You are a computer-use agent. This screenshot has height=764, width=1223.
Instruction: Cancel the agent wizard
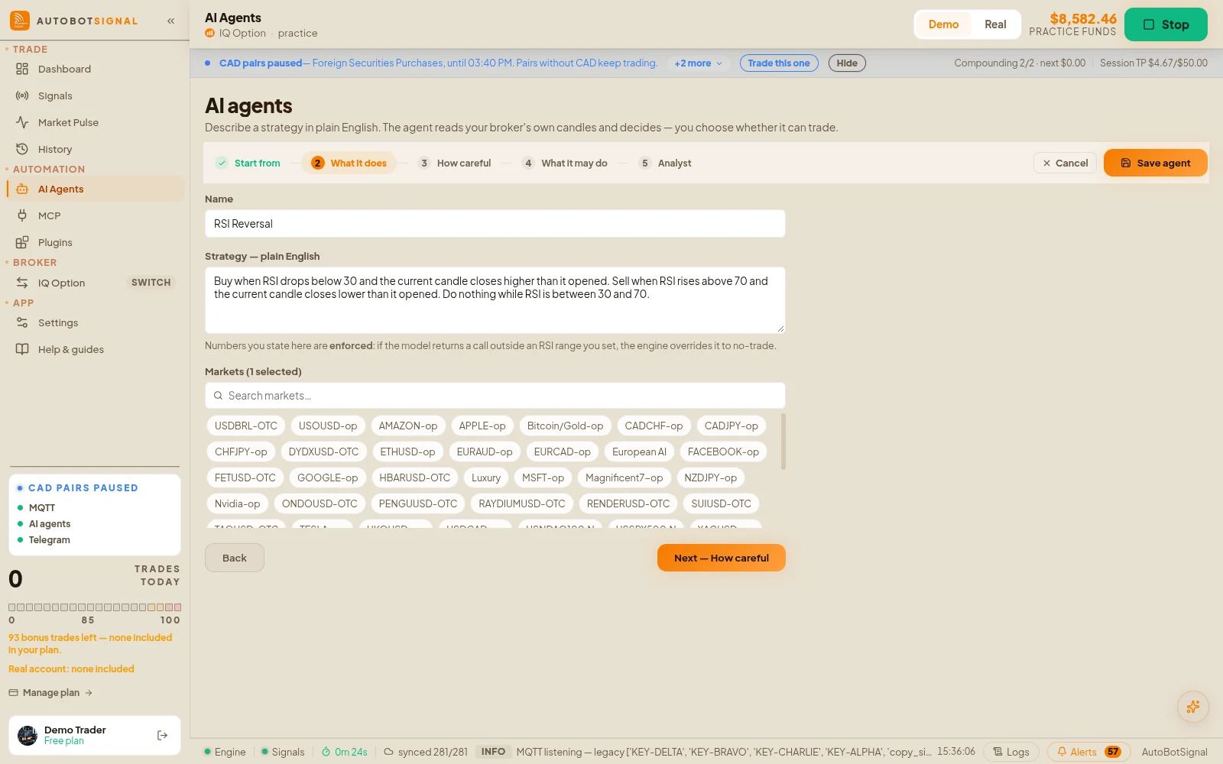coord(1066,163)
